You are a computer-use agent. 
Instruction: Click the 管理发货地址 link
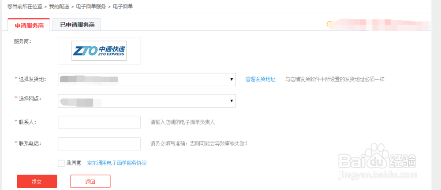[x=260, y=80]
